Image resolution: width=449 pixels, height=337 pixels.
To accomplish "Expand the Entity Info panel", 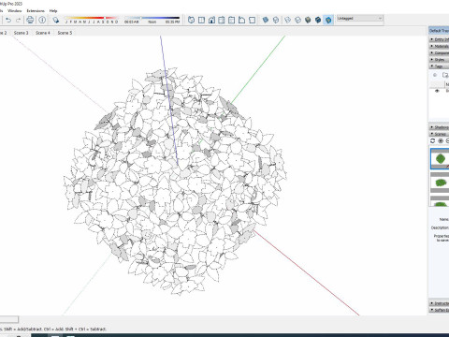I will tap(439, 39).
